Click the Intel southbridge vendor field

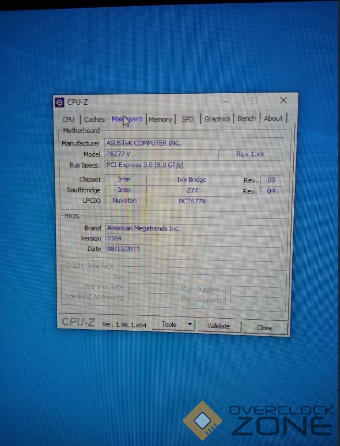[x=124, y=190]
